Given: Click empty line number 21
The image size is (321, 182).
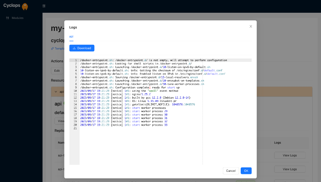Looking at the screenshot, I should tap(75, 128).
